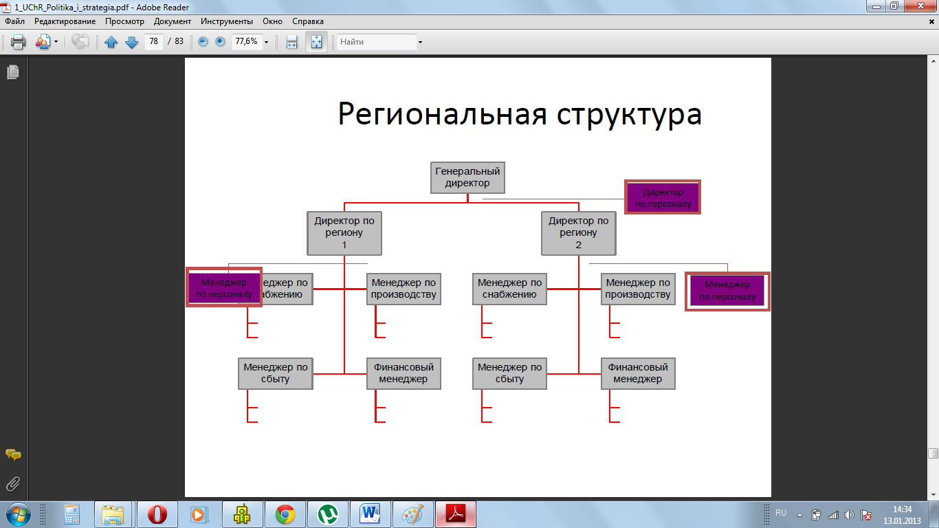939x528 pixels.
Task: Click the page number field showing 78
Action: [x=153, y=41]
